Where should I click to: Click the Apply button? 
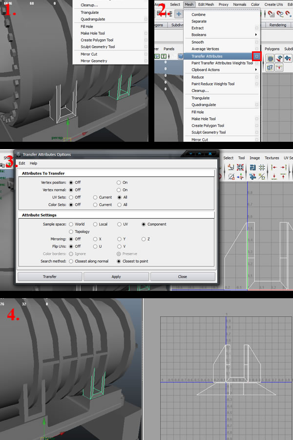click(116, 277)
